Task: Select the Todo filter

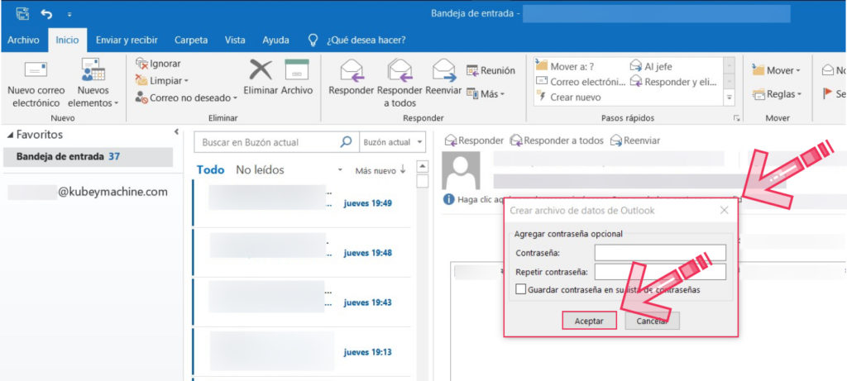Action: 210,170
